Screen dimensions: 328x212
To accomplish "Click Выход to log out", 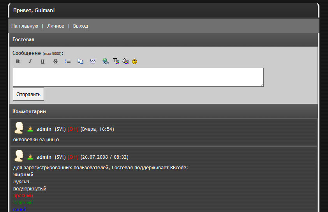I will click(x=81, y=26).
